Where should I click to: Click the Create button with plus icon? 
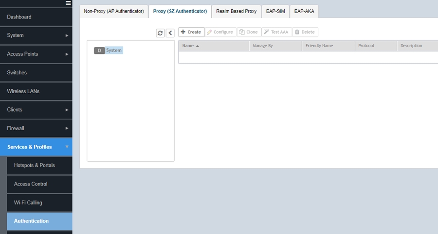tap(191, 32)
